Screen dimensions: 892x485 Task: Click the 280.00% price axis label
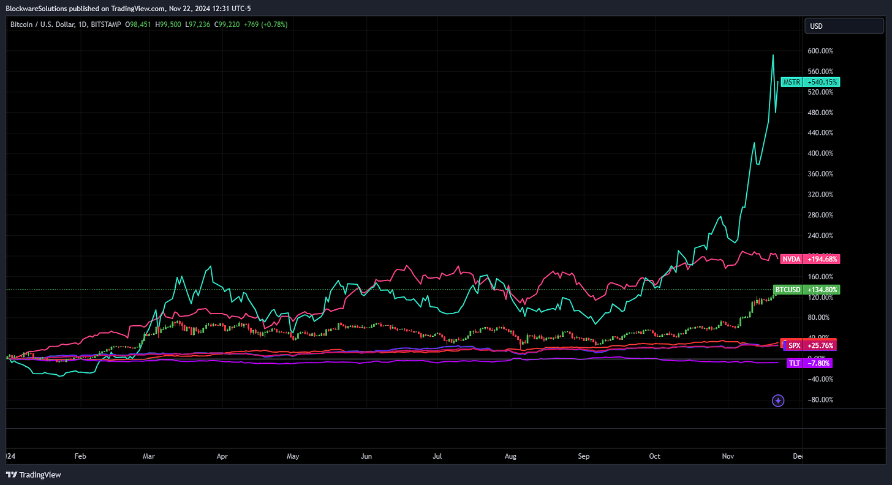click(x=821, y=215)
